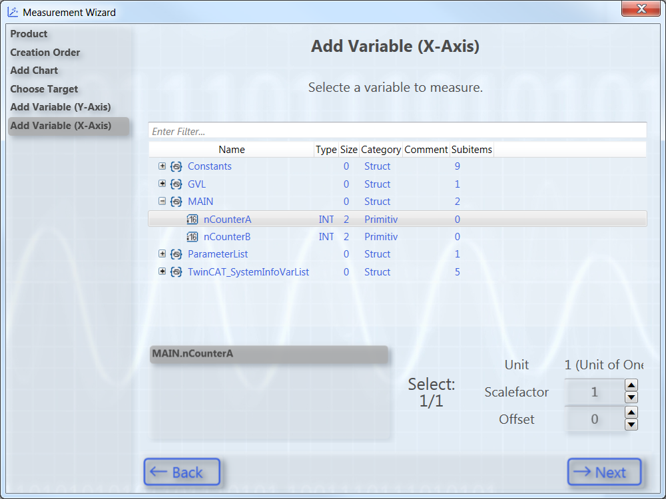The height and width of the screenshot is (499, 666).
Task: Sort by the Name column header
Action: [232, 149]
